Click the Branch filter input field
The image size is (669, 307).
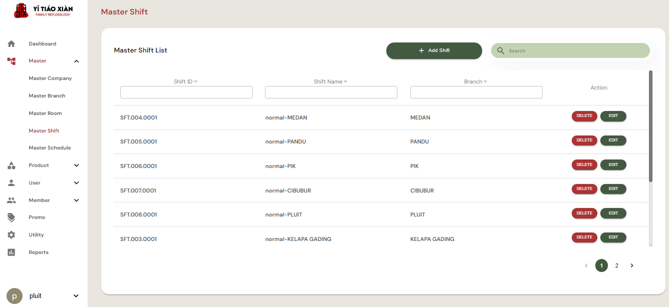pyautogui.click(x=476, y=92)
